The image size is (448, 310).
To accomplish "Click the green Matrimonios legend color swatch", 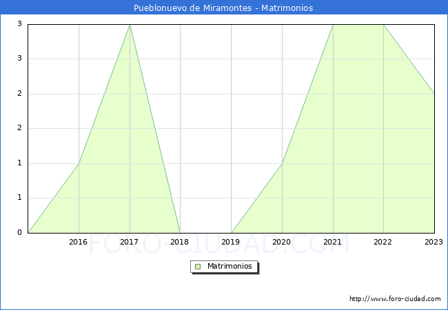I will coord(198,267).
